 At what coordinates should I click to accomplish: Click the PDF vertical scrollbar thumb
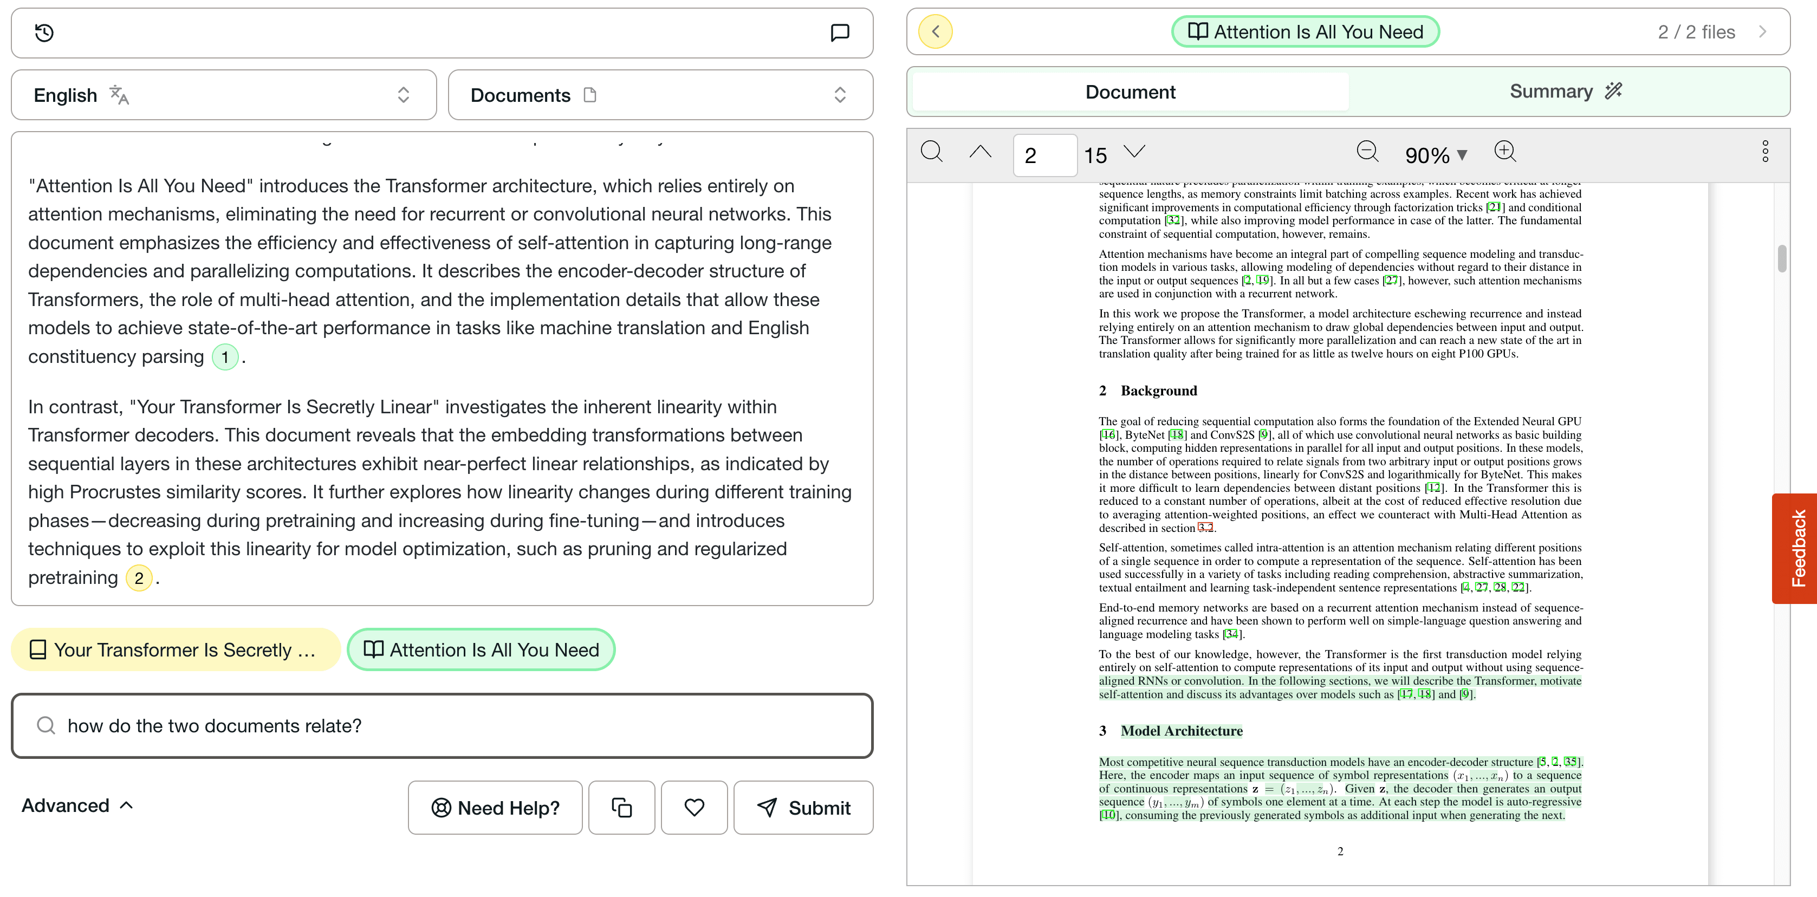click(1782, 258)
